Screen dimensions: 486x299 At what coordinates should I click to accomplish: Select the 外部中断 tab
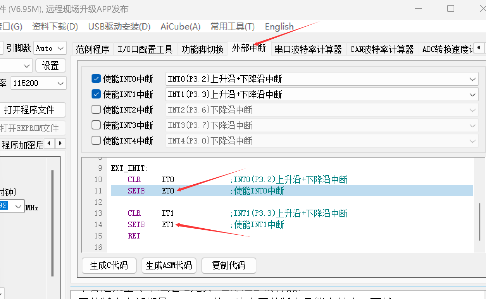tap(249, 48)
